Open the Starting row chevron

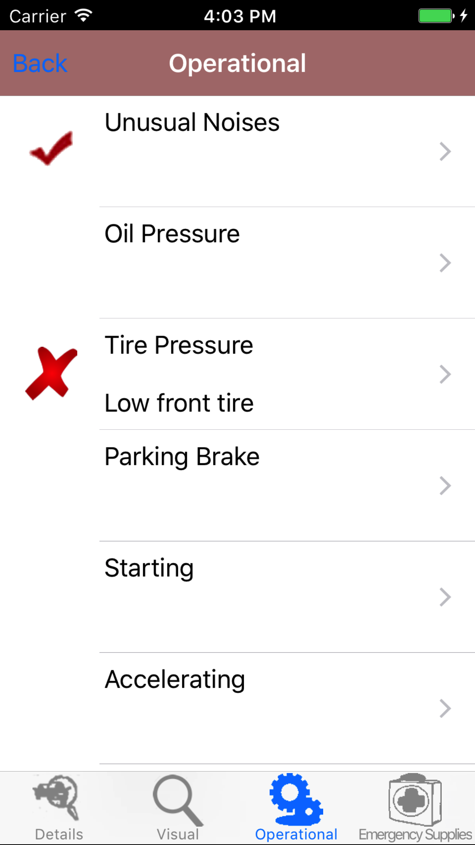pos(445,597)
